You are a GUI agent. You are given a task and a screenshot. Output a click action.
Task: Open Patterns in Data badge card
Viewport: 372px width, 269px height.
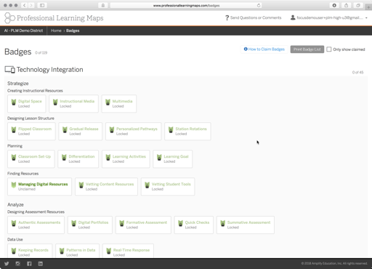(x=77, y=251)
